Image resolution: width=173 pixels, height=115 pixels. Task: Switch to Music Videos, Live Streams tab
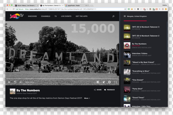click(27, 5)
